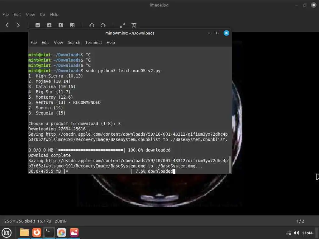The image size is (319, 239).
Task: Launch Firefox from the taskbar
Action: (x=37, y=232)
